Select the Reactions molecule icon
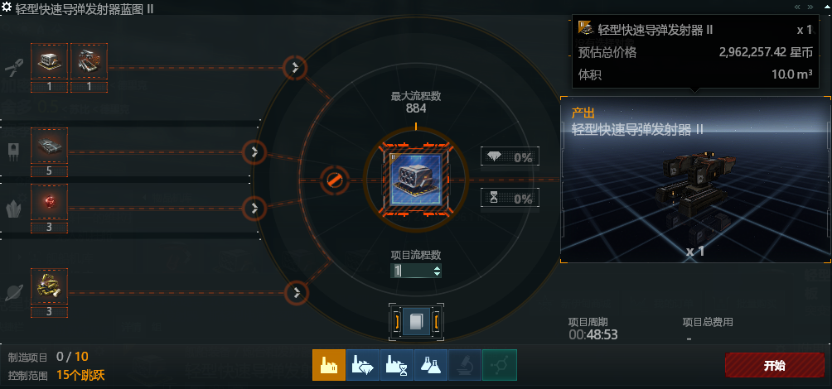 500,365
